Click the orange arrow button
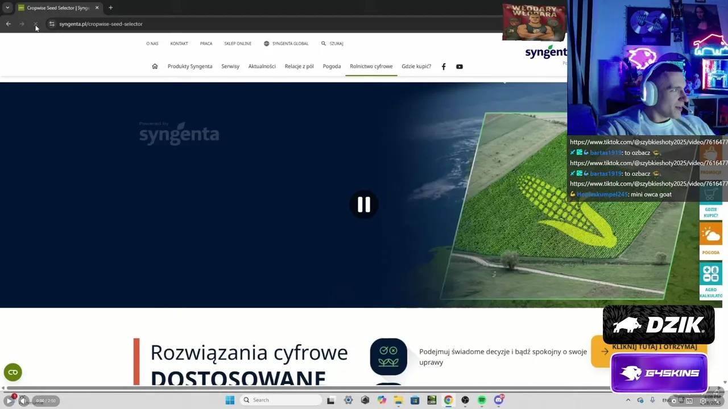 604,351
